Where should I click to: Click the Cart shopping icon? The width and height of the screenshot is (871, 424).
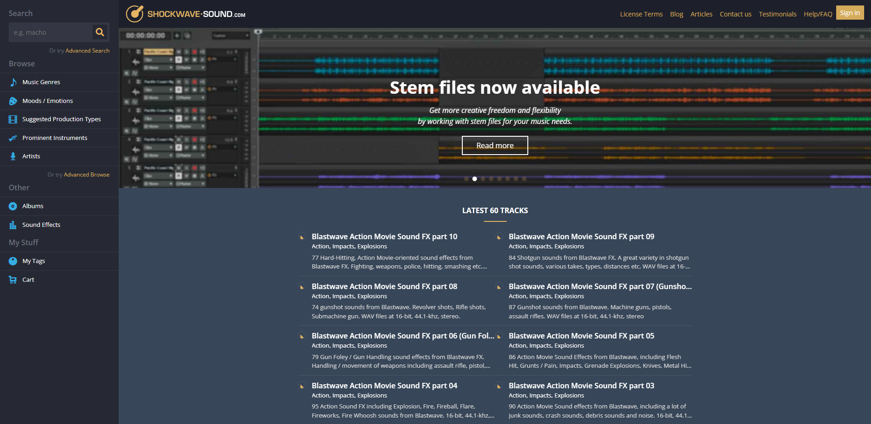click(13, 279)
